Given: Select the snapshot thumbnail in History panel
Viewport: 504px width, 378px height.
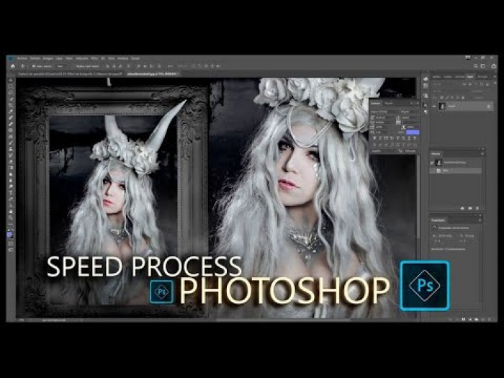Looking at the screenshot, I should click(438, 163).
